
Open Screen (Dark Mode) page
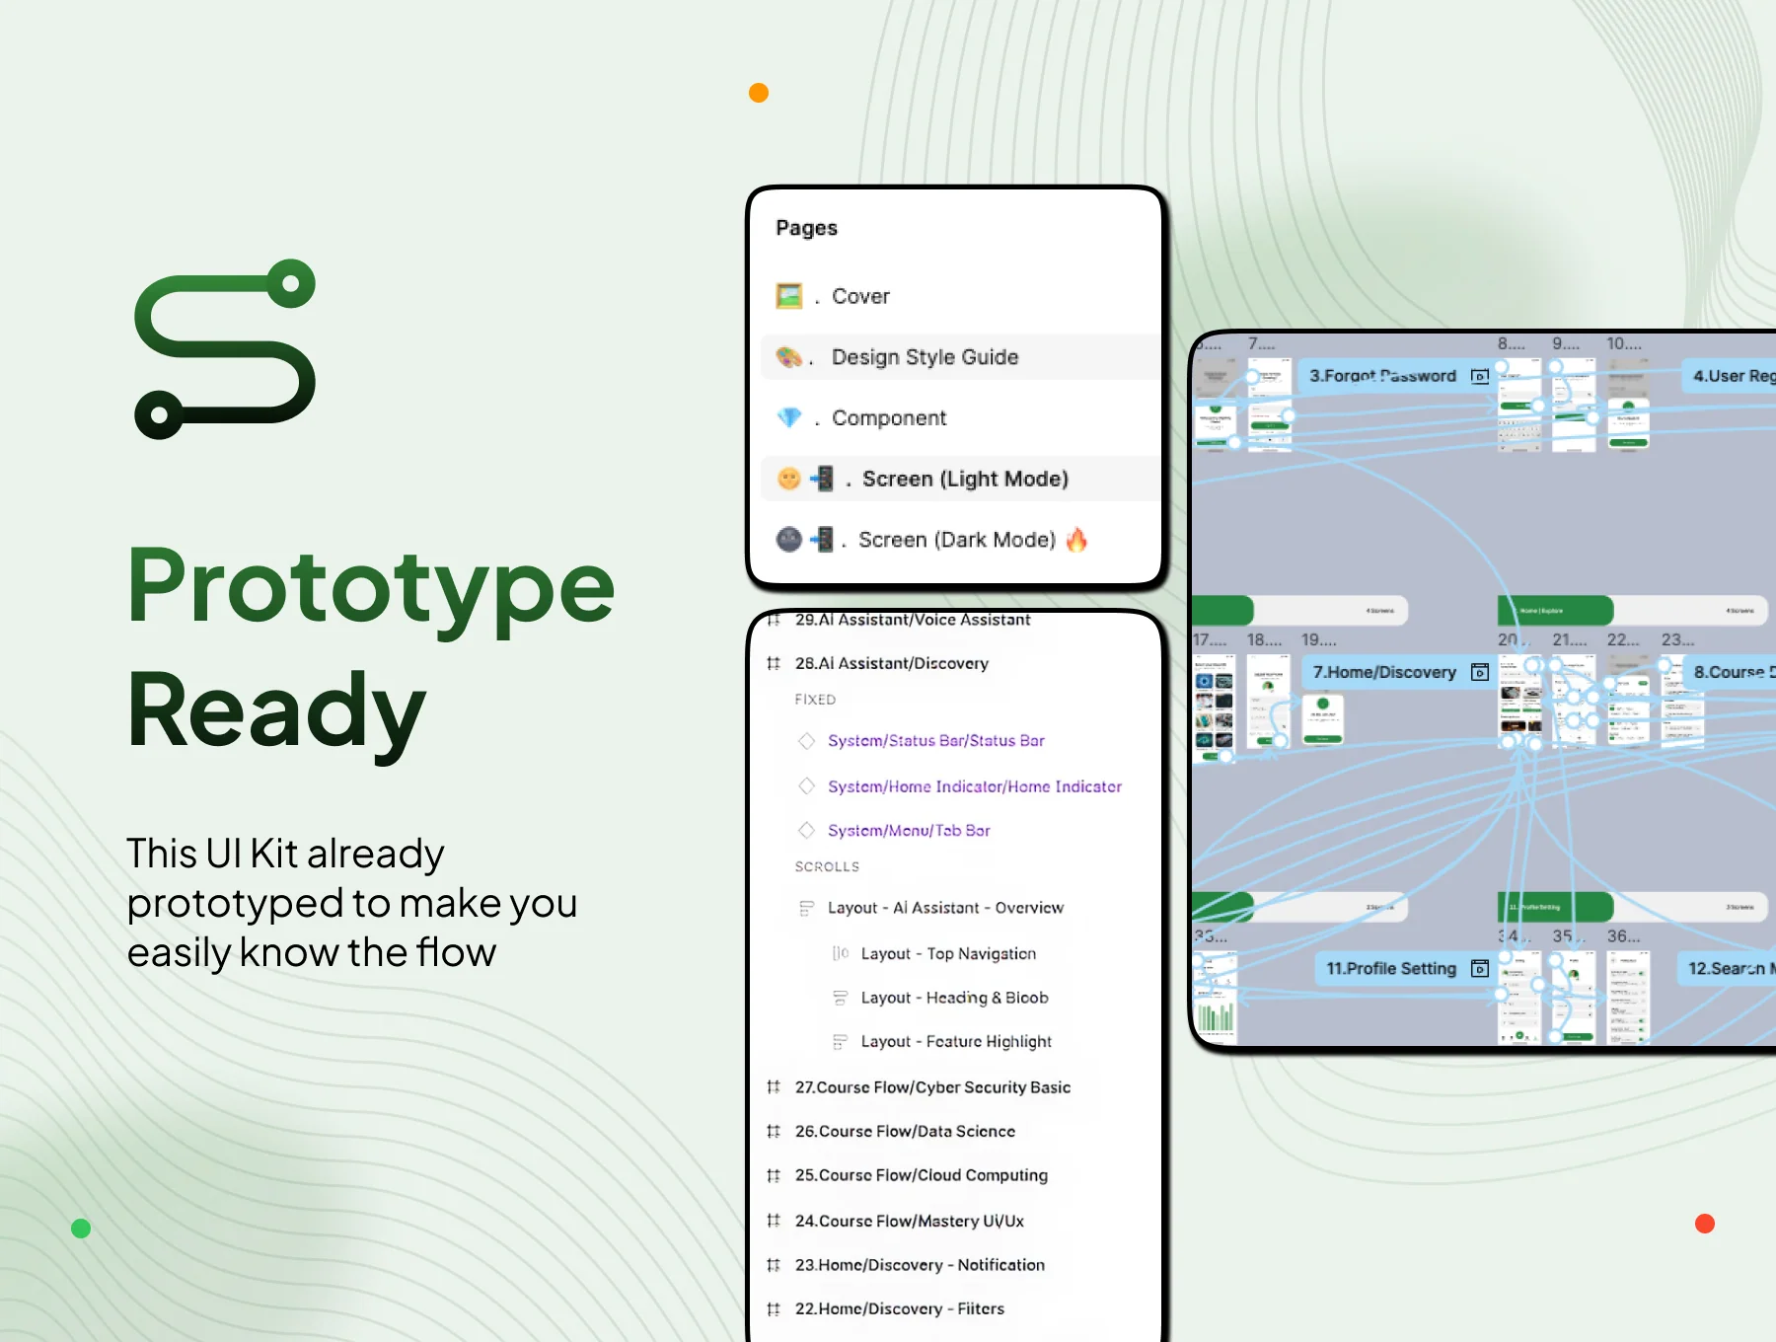959,540
